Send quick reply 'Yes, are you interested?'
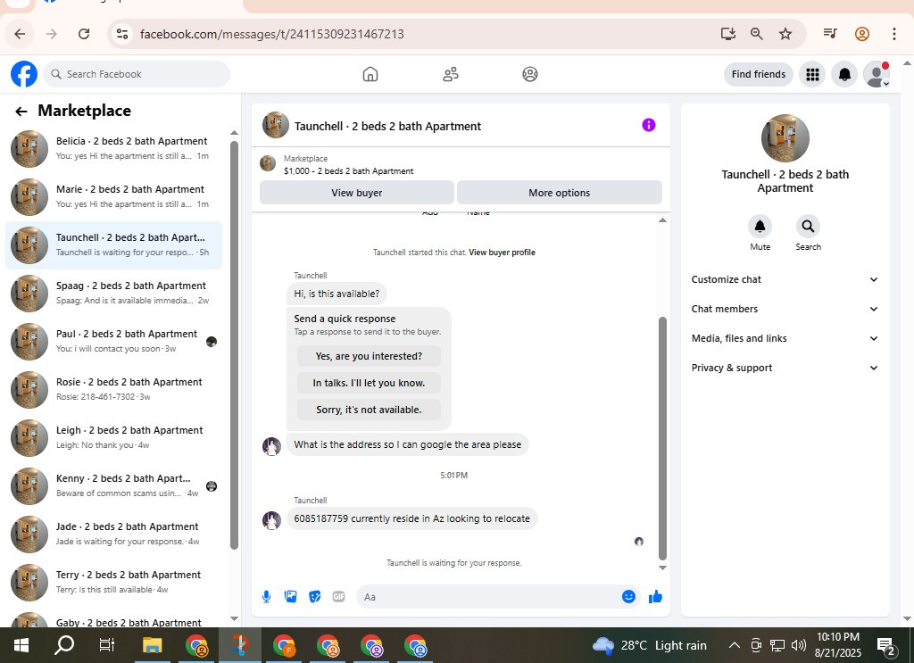The width and height of the screenshot is (914, 663). pos(369,356)
